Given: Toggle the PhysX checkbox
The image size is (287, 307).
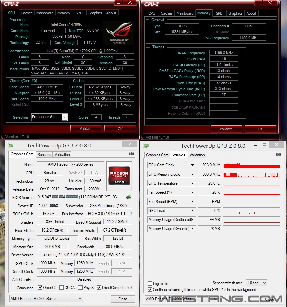Looking at the screenshot, I should [80, 287].
